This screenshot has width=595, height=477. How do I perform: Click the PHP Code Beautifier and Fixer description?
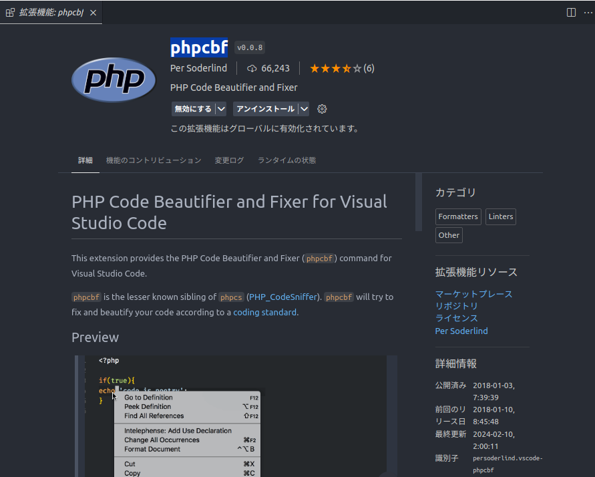point(234,88)
